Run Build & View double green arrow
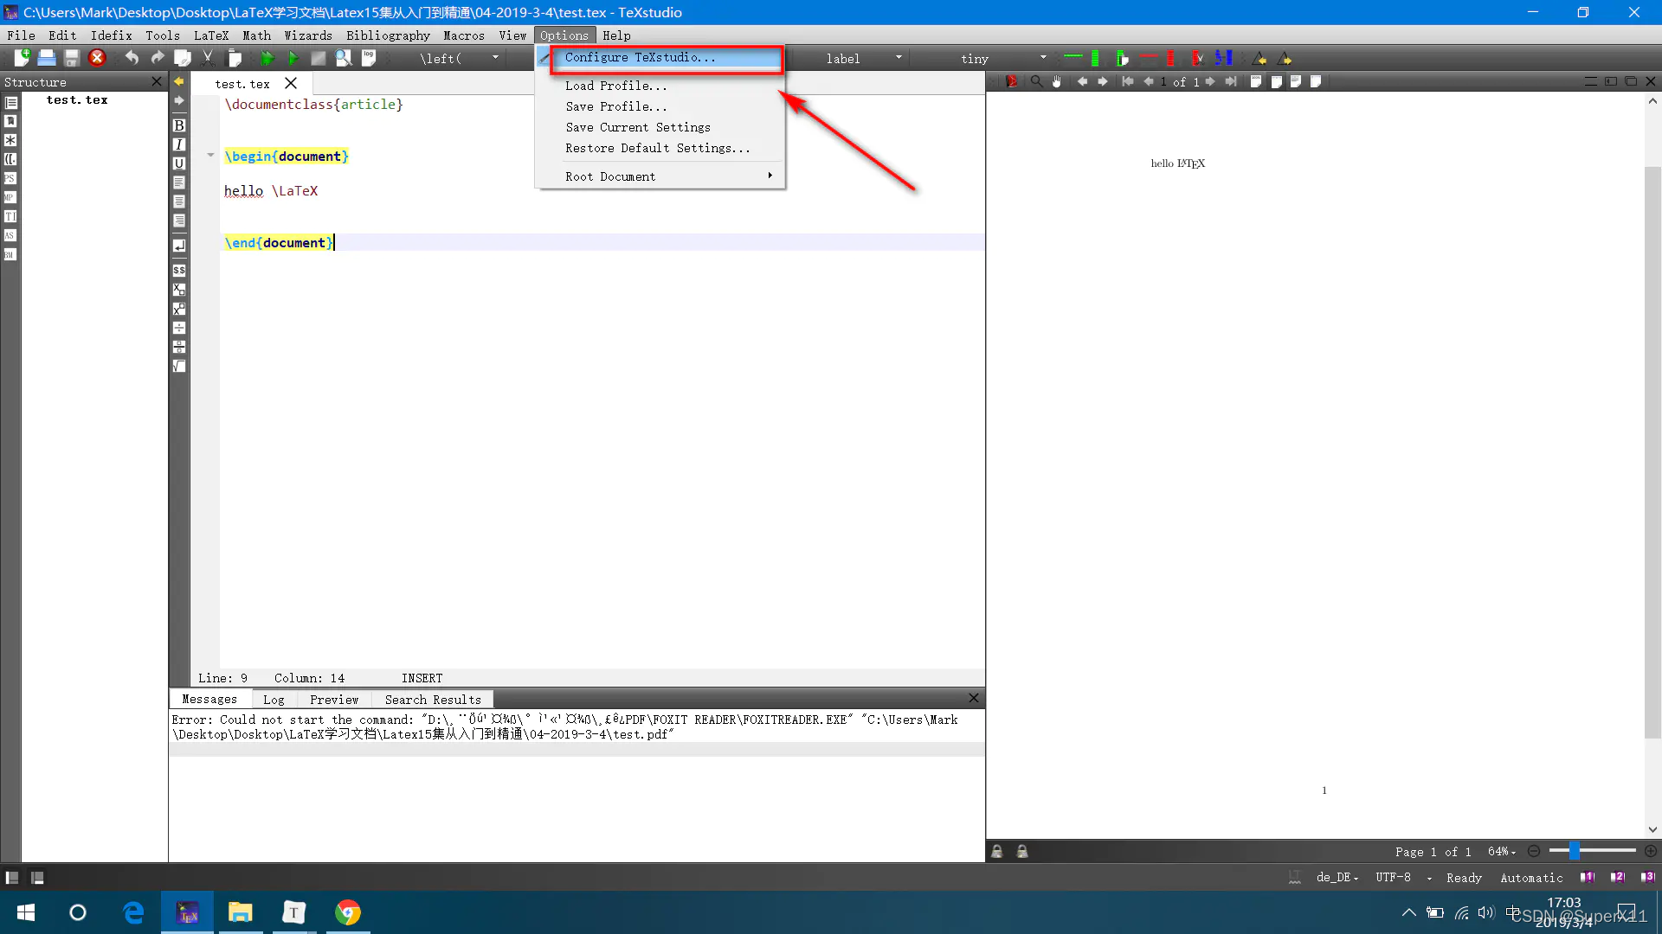 point(267,58)
